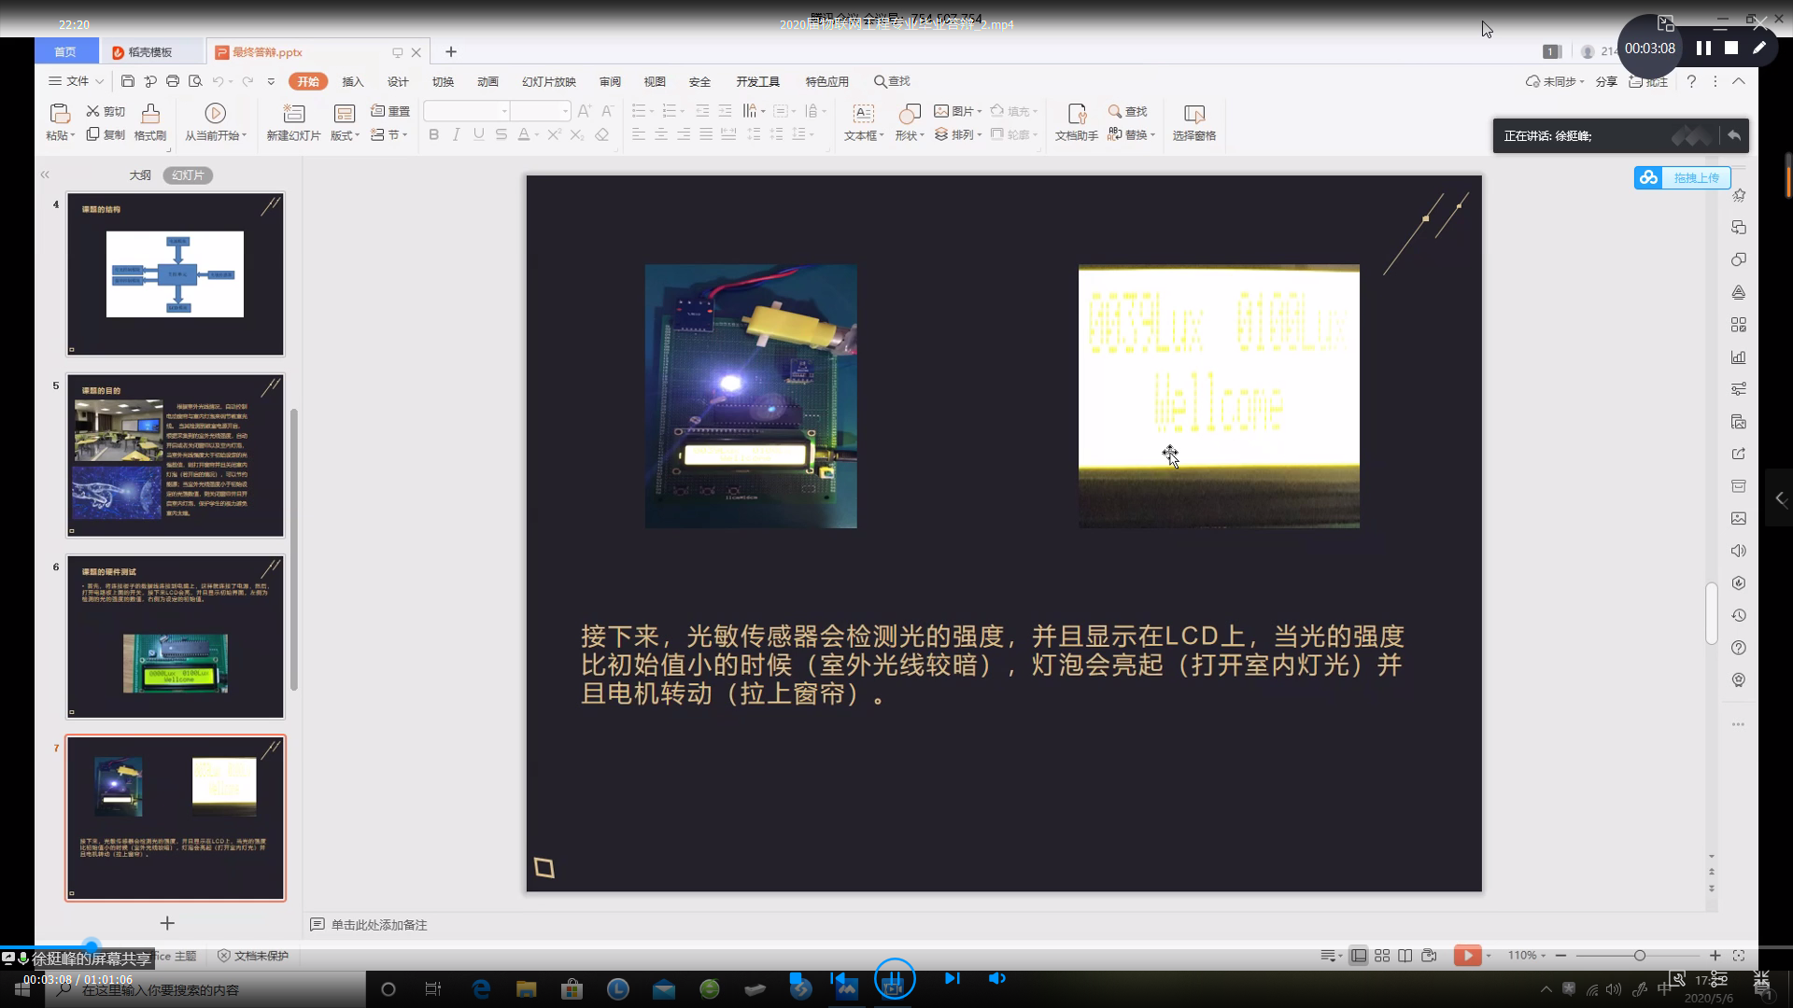The width and height of the screenshot is (1793, 1008).
Task: Open the Animation (动画) ribbon tab
Action: (x=487, y=81)
